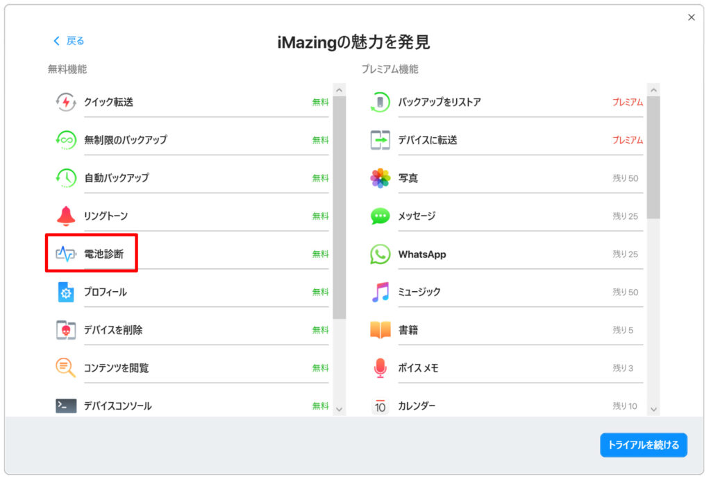
Task: Select the バックアップをリストア row label
Action: click(x=440, y=102)
